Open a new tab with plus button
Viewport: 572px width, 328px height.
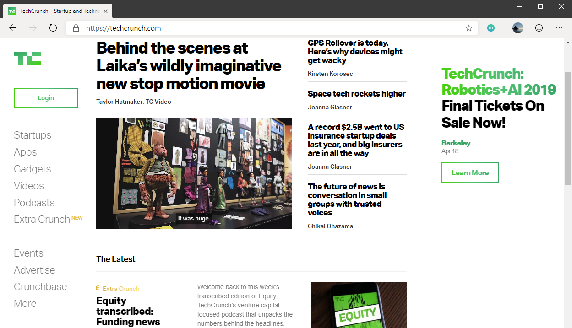point(120,11)
